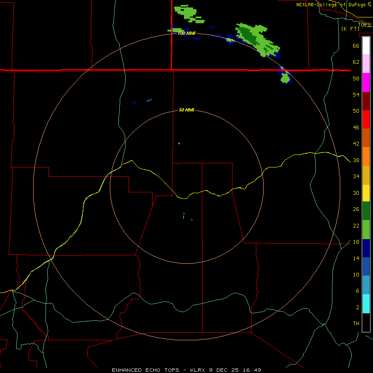Click the green echo just below the thick horizontal line
The height and width of the screenshot is (373, 373).
point(285,78)
